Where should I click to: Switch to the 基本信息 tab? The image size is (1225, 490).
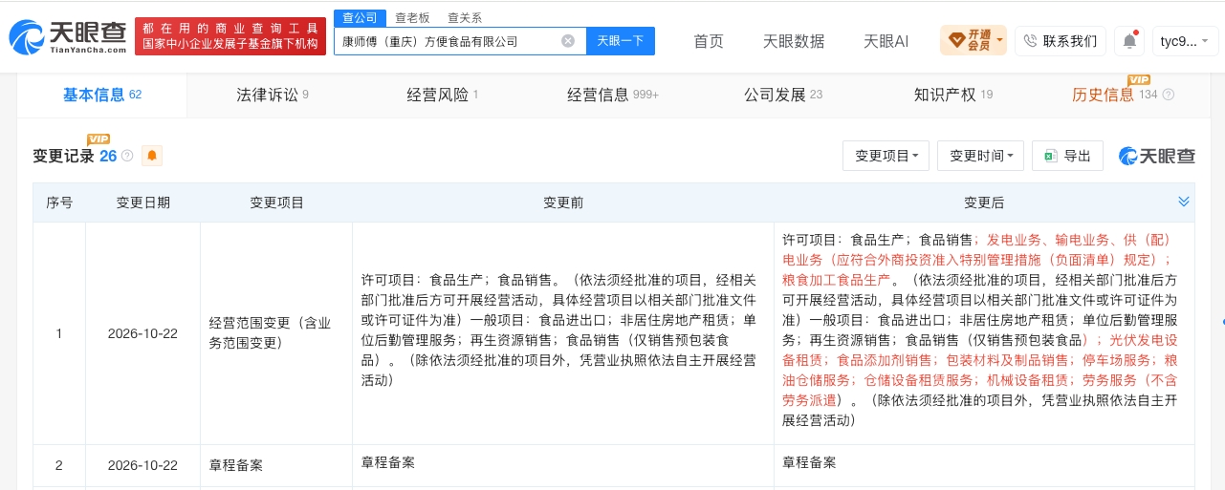[x=101, y=95]
